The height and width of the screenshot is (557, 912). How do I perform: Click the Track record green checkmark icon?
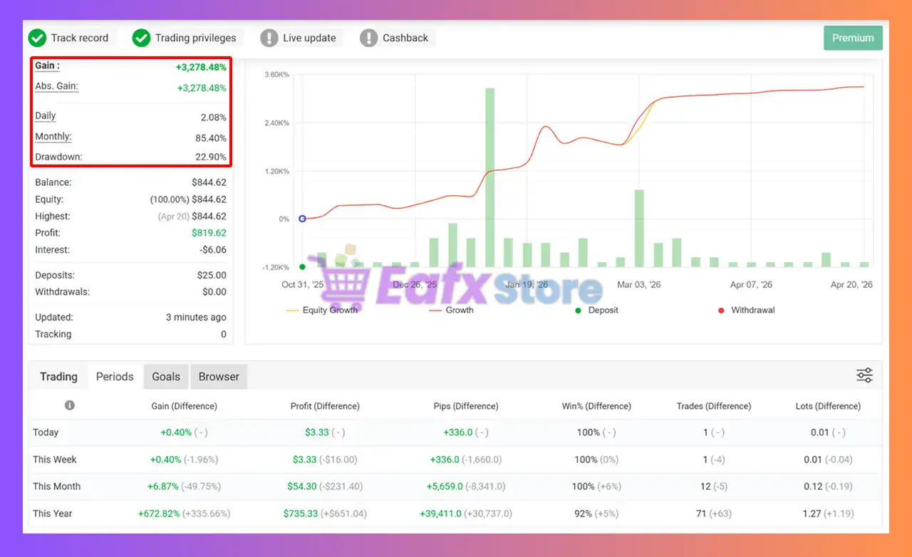(37, 38)
